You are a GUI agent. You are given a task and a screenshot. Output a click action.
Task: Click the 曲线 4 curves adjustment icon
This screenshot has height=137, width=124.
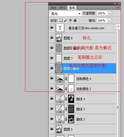click(60, 99)
